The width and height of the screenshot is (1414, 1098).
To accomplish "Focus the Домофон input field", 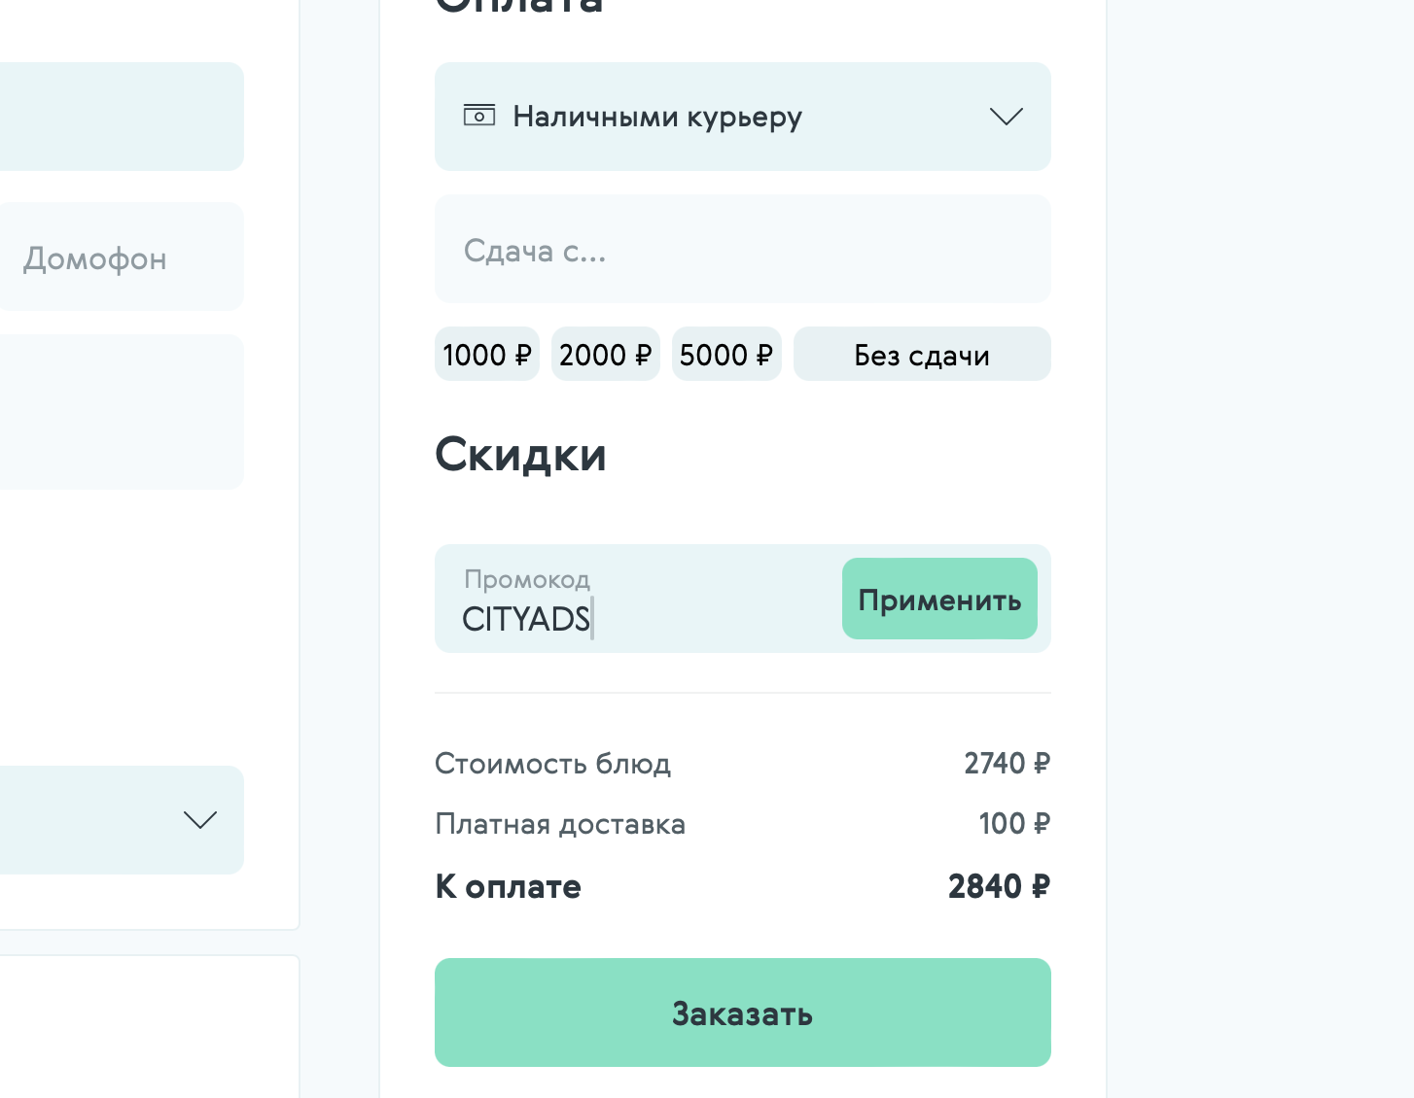I will coord(120,257).
